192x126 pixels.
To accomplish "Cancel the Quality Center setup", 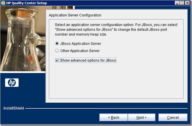I will pyautogui.click(x=173, y=117).
